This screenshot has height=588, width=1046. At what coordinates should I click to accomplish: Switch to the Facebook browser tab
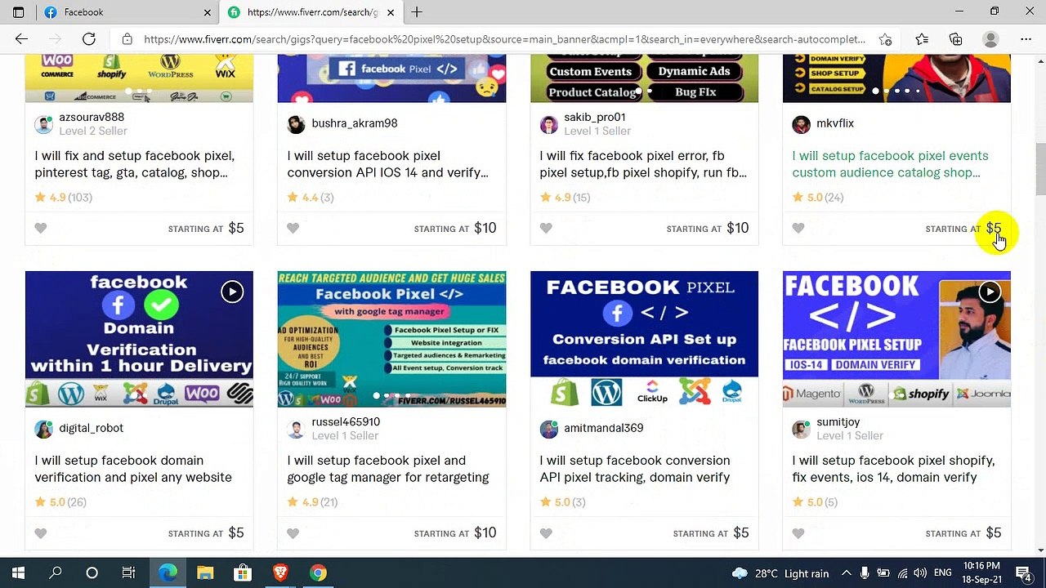pos(123,12)
